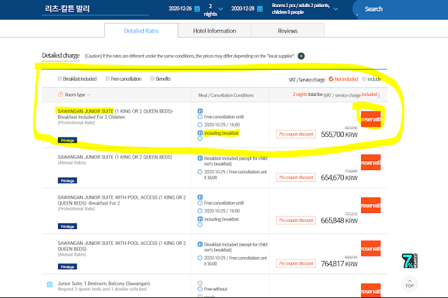Select VAT Include radio option
The width and height of the screenshot is (448, 298).
364,79
